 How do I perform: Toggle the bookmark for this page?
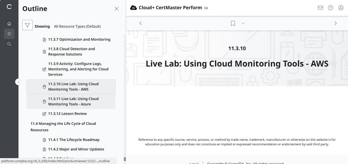(233, 23)
